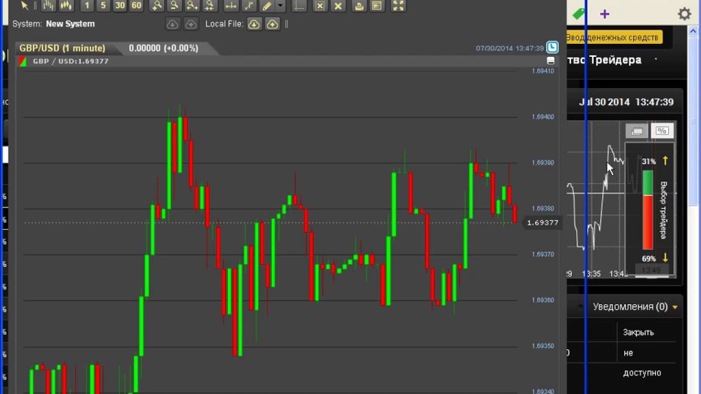This screenshot has width=701, height=394.
Task: Toggle the overlay windows view button
Action: pyautogui.click(x=637, y=131)
